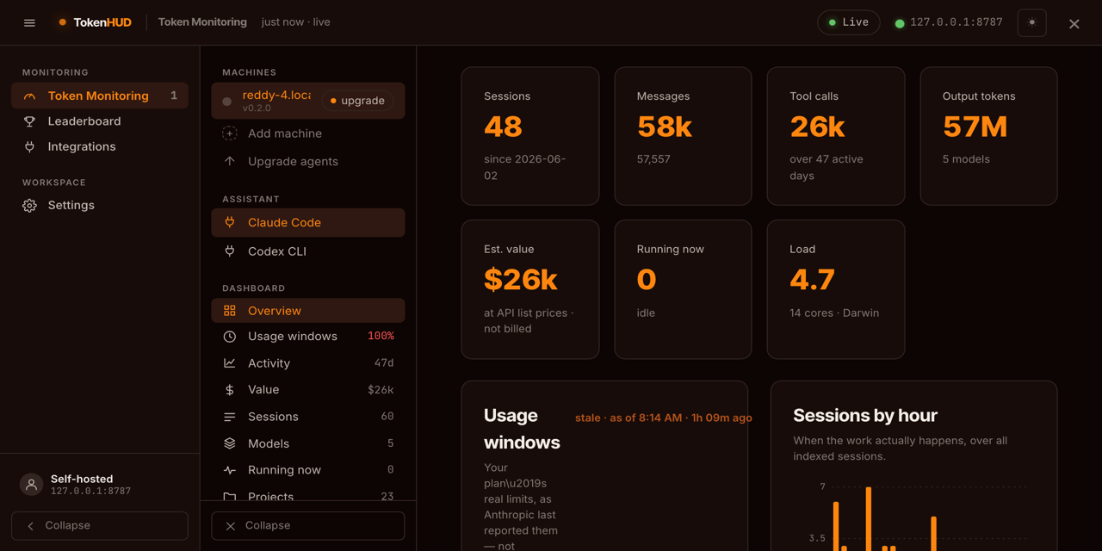Screen dimensions: 1102x551
Task: Click the Overview grid icon
Action: pyautogui.click(x=230, y=311)
